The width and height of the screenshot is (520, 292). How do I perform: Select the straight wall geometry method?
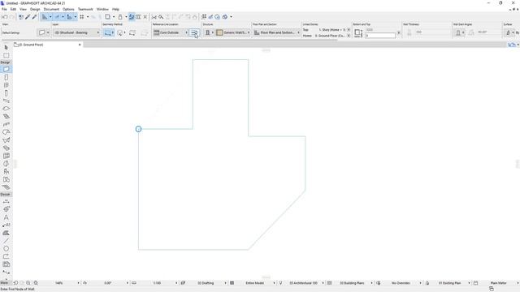coord(107,32)
